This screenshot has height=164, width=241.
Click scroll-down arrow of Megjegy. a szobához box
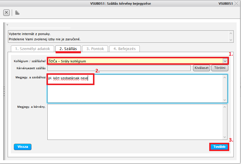coord(225,100)
